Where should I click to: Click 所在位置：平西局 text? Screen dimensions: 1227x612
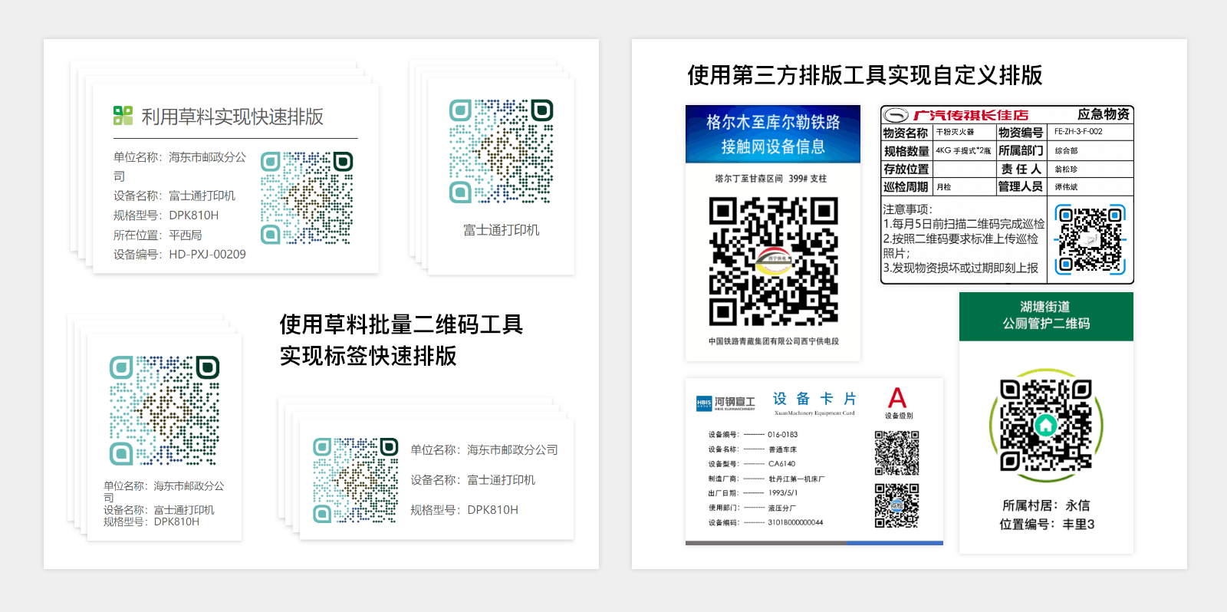[158, 235]
